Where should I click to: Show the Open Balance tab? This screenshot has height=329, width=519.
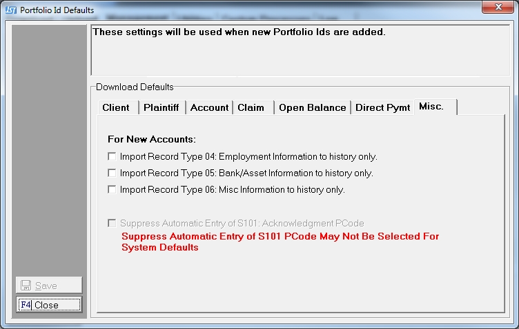(312, 107)
